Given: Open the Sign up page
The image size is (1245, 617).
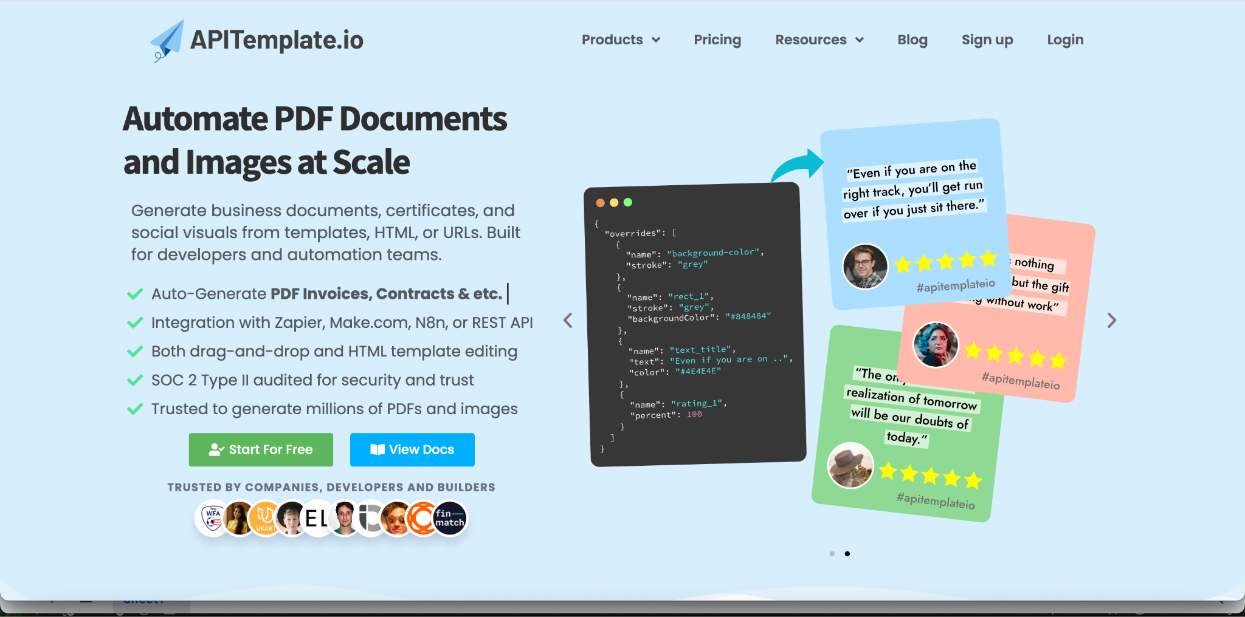Looking at the screenshot, I should [987, 40].
